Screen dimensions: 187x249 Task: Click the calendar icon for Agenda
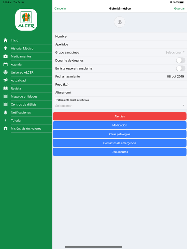pos(6,64)
